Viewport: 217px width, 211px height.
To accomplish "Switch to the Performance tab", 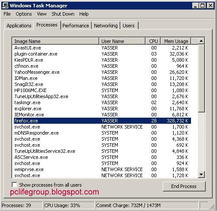I will point(76,26).
